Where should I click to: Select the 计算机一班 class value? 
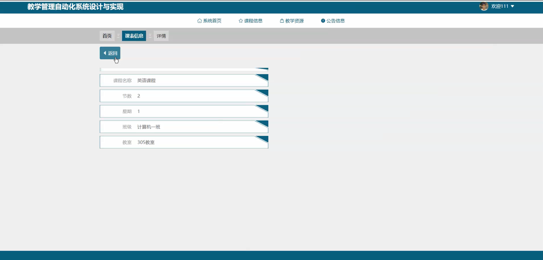click(x=149, y=127)
